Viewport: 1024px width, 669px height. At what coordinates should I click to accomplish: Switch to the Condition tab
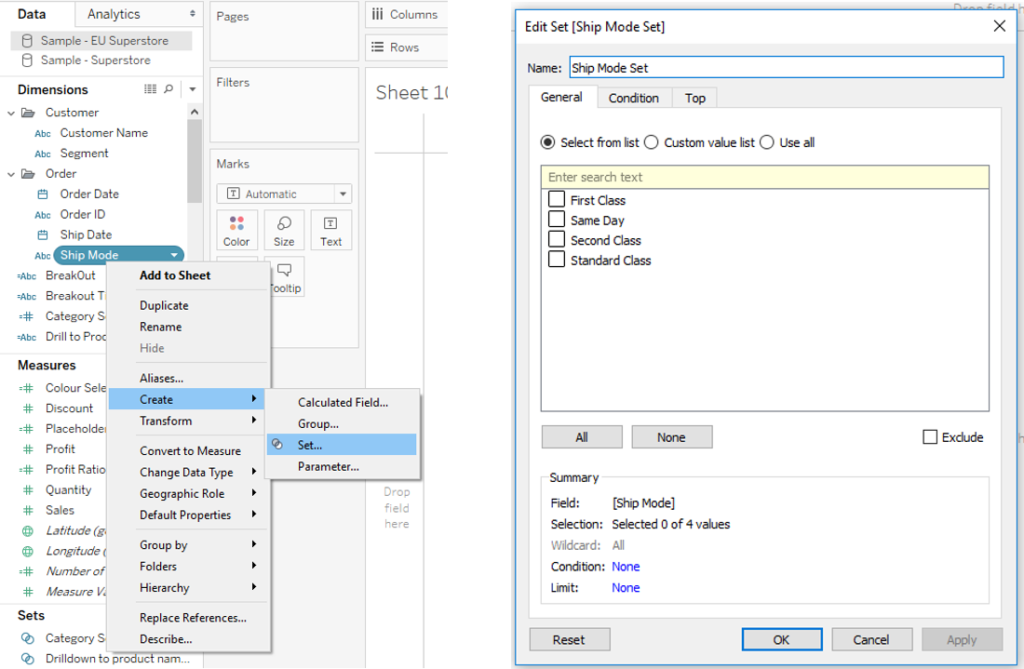coord(634,97)
